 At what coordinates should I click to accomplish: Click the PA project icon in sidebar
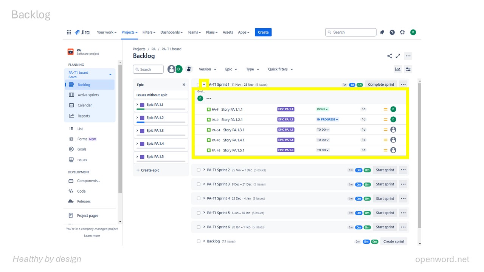pos(71,52)
